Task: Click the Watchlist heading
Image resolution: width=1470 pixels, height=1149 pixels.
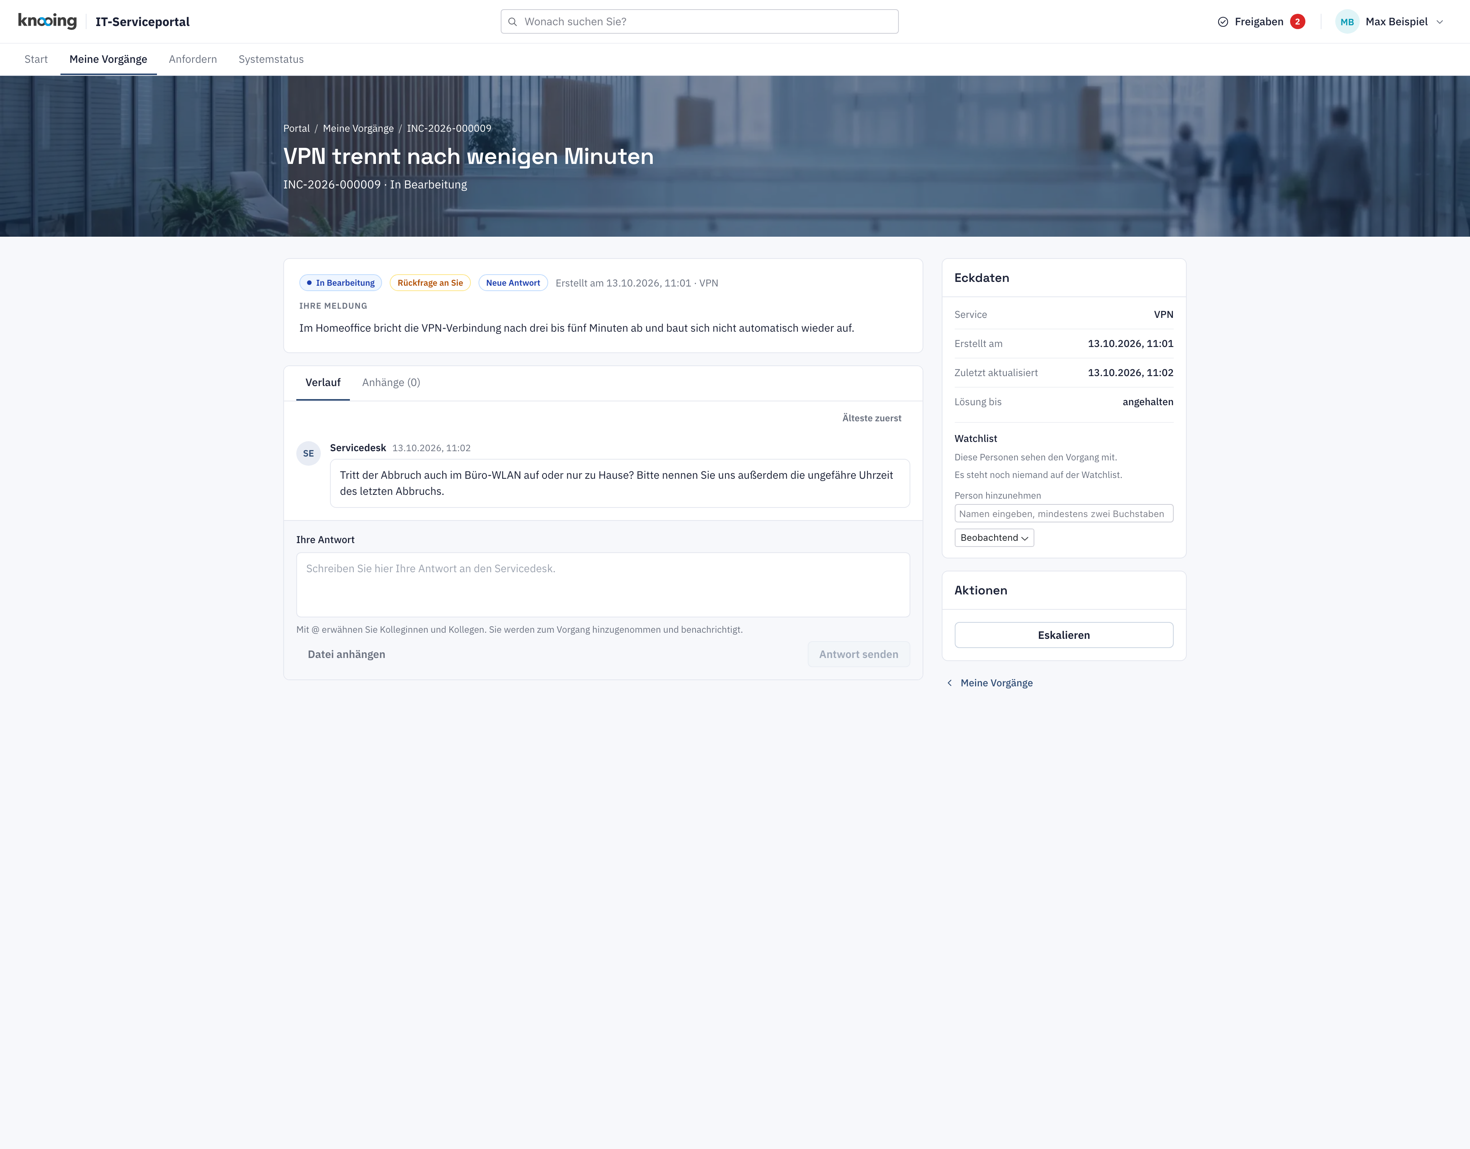Action: tap(975, 439)
